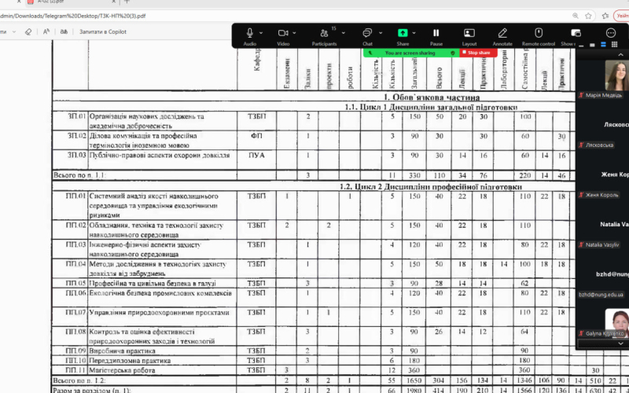Open the Participants panel
The height and width of the screenshot is (393, 629).
323,33
